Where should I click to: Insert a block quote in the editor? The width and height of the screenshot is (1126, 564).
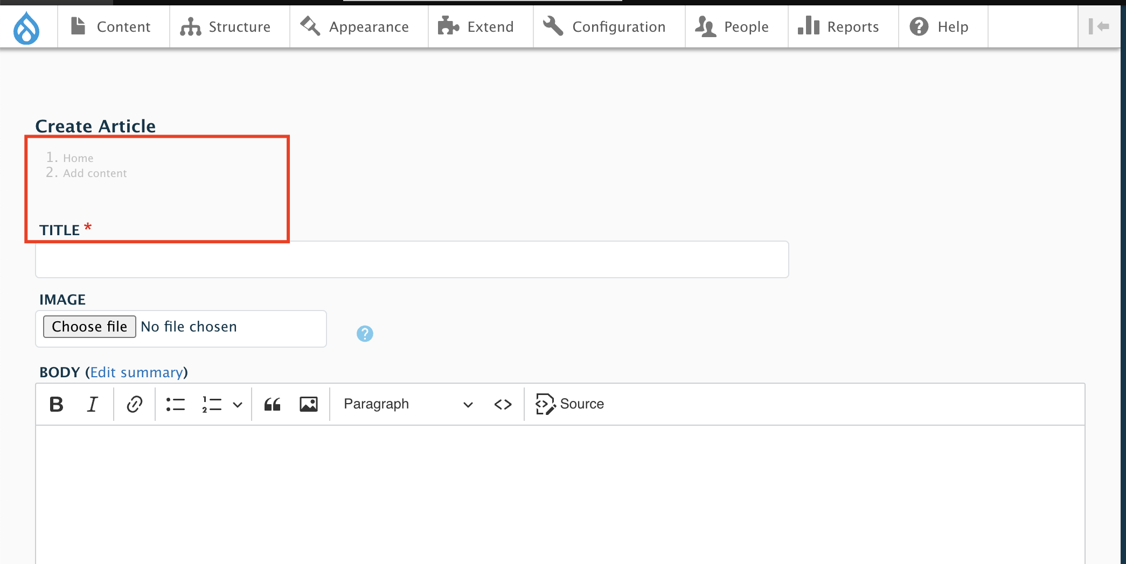pyautogui.click(x=272, y=404)
